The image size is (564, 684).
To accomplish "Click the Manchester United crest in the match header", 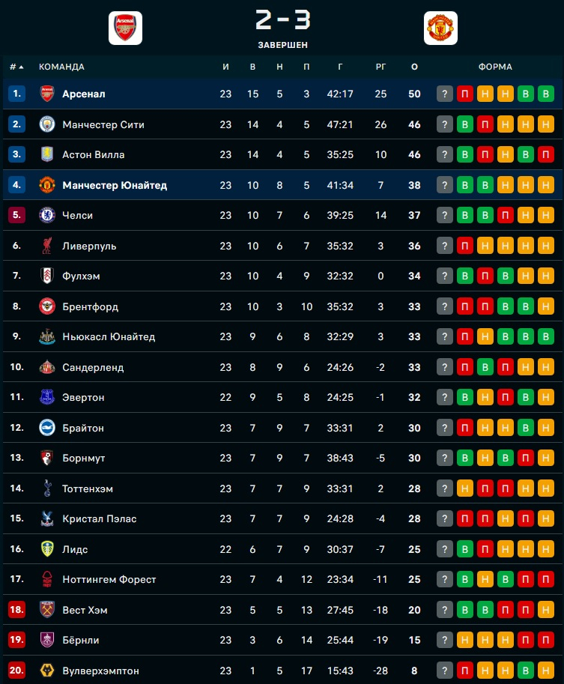I will (440, 28).
